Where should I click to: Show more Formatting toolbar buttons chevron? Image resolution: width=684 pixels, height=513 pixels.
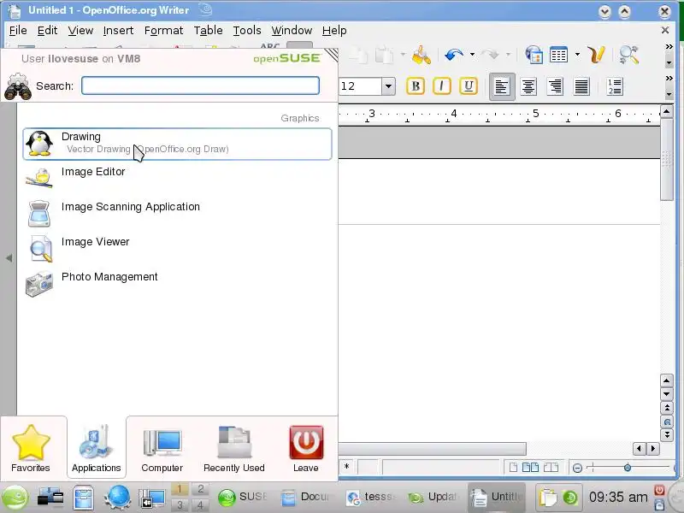click(669, 79)
